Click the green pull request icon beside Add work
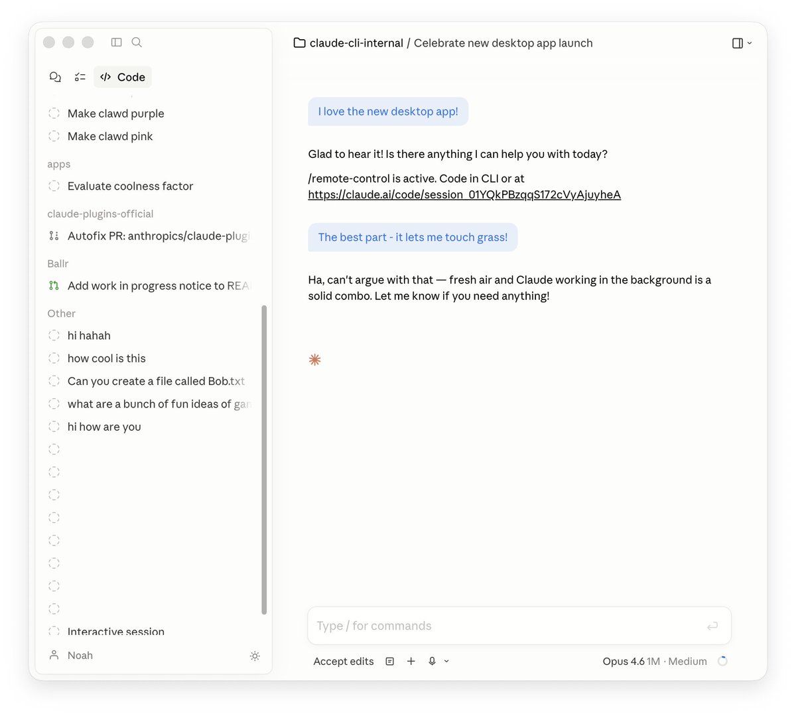Screen dimensions: 796x716 point(54,285)
